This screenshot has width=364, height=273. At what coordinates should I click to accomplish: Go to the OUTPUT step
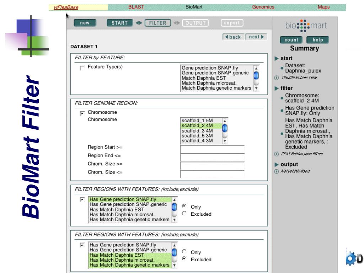[x=196, y=23]
